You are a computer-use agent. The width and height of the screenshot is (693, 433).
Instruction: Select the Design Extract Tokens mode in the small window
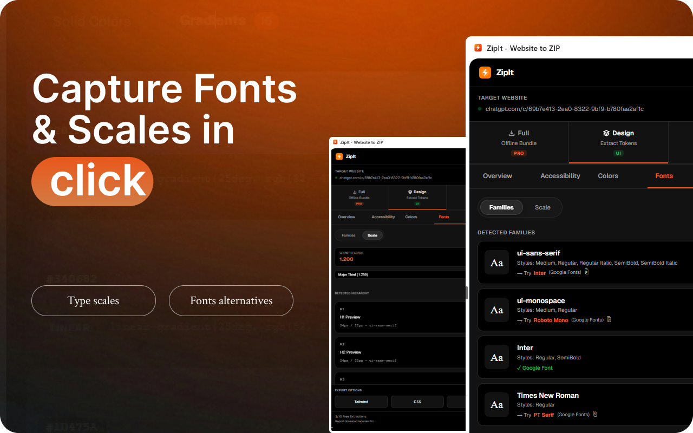point(417,198)
